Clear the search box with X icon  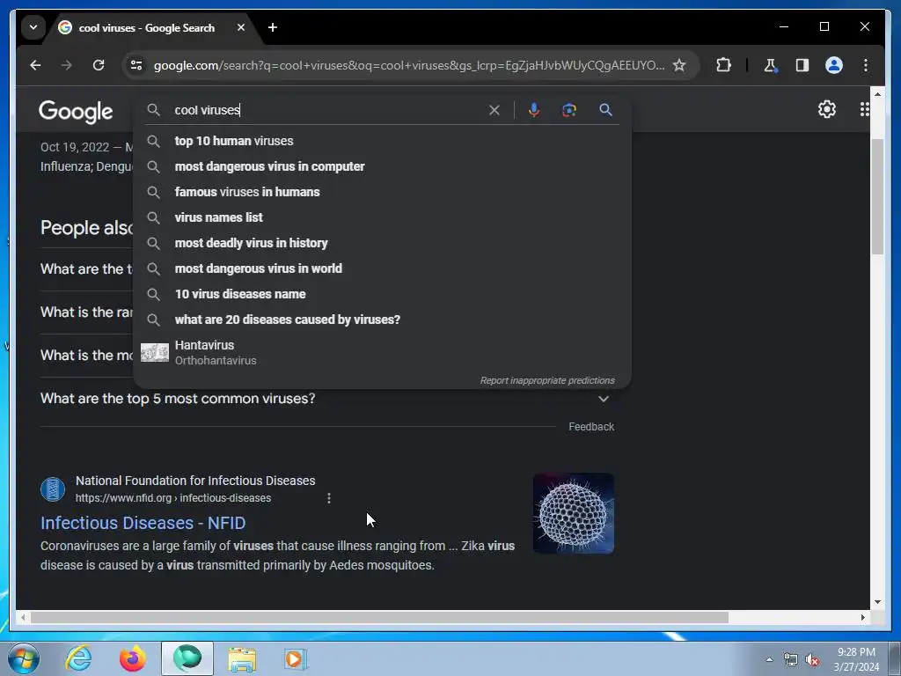(494, 110)
